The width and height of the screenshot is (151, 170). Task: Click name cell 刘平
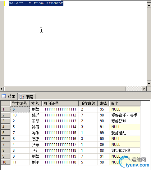[36, 162]
